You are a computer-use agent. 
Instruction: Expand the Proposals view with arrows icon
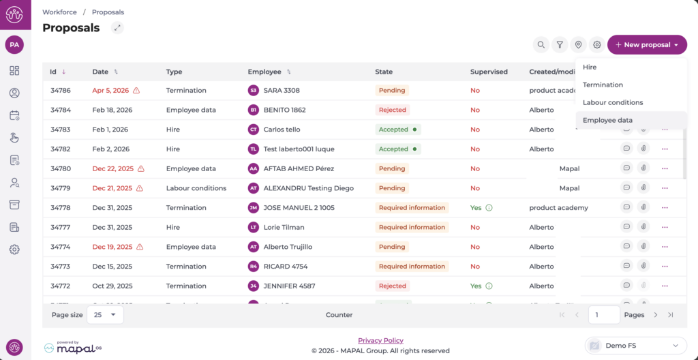pos(117,28)
